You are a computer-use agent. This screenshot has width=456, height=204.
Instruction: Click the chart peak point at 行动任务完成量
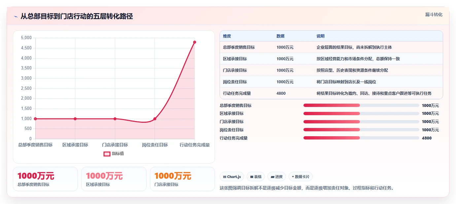pos(194,42)
